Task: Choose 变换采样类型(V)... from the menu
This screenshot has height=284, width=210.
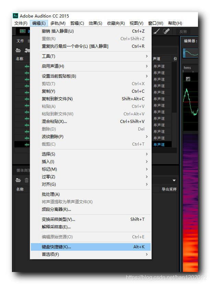Action: coord(91,219)
